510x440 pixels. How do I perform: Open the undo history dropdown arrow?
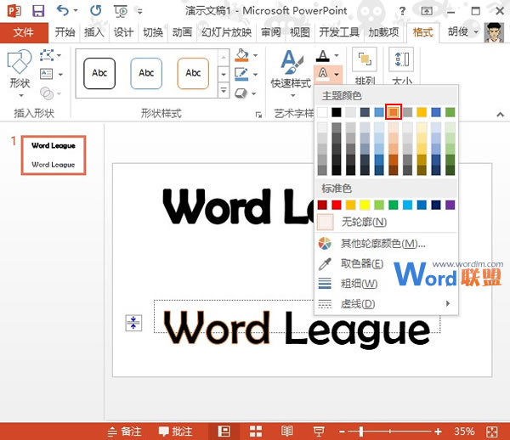coord(76,11)
